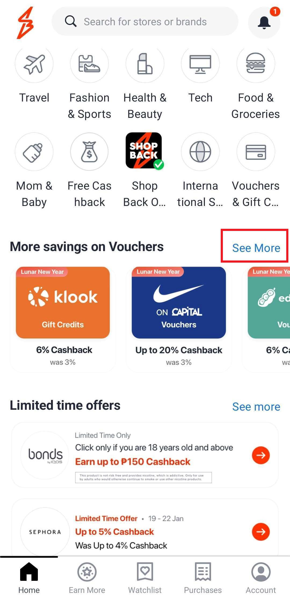Select the Tech monitor icon

pyautogui.click(x=200, y=64)
